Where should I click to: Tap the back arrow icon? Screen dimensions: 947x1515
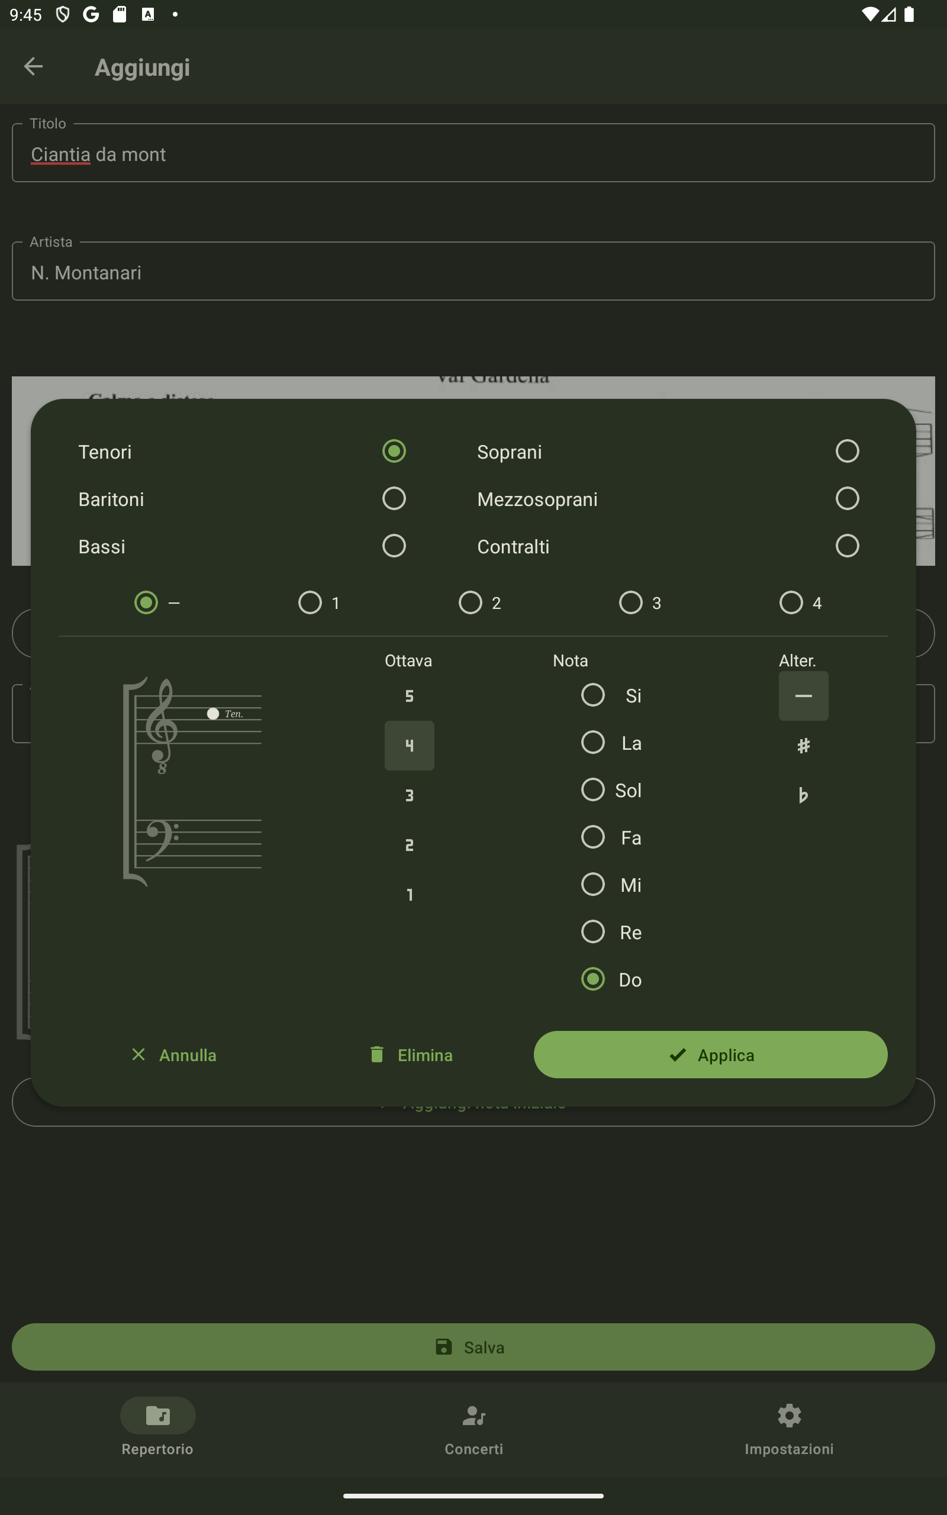[x=33, y=66]
